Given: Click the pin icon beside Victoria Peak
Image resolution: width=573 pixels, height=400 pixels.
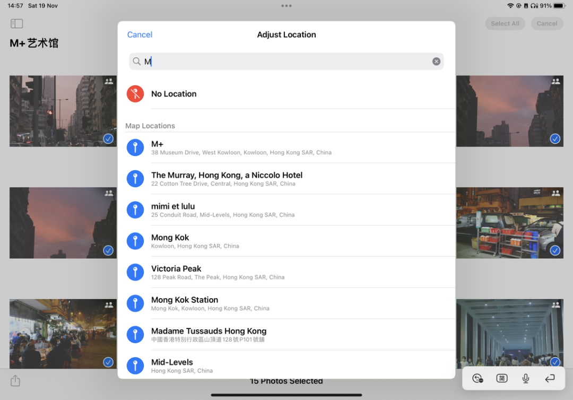Looking at the screenshot, I should [x=135, y=272].
